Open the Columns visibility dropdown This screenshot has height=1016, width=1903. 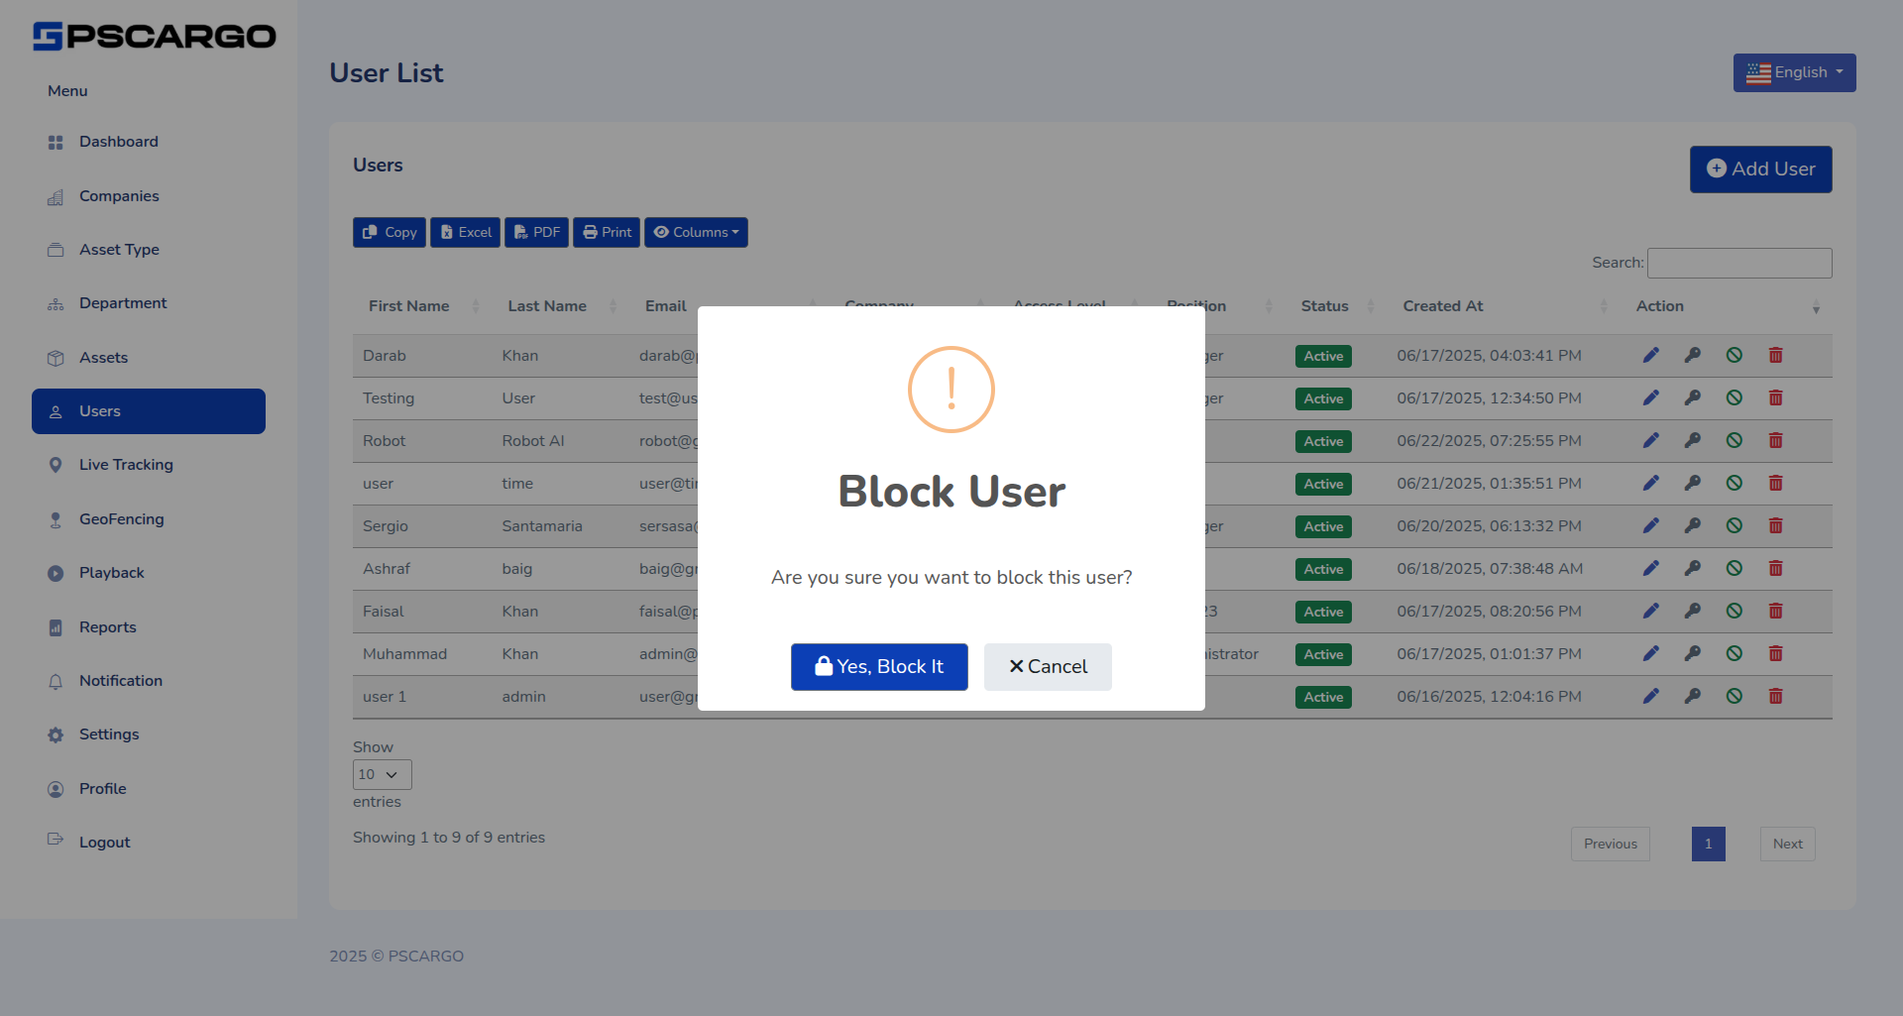click(x=696, y=231)
